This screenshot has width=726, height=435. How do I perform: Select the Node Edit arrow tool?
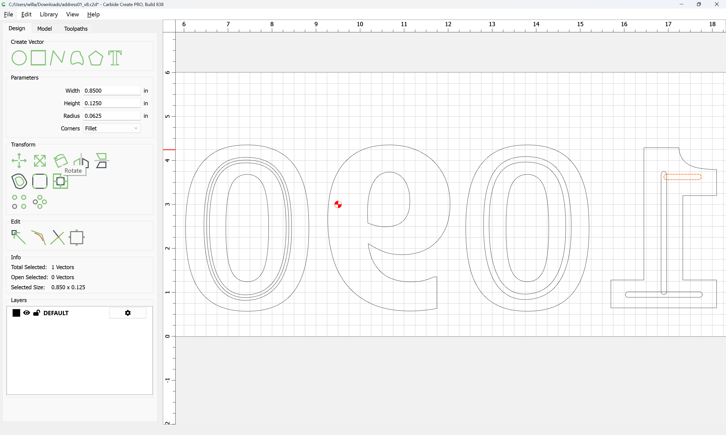point(18,237)
